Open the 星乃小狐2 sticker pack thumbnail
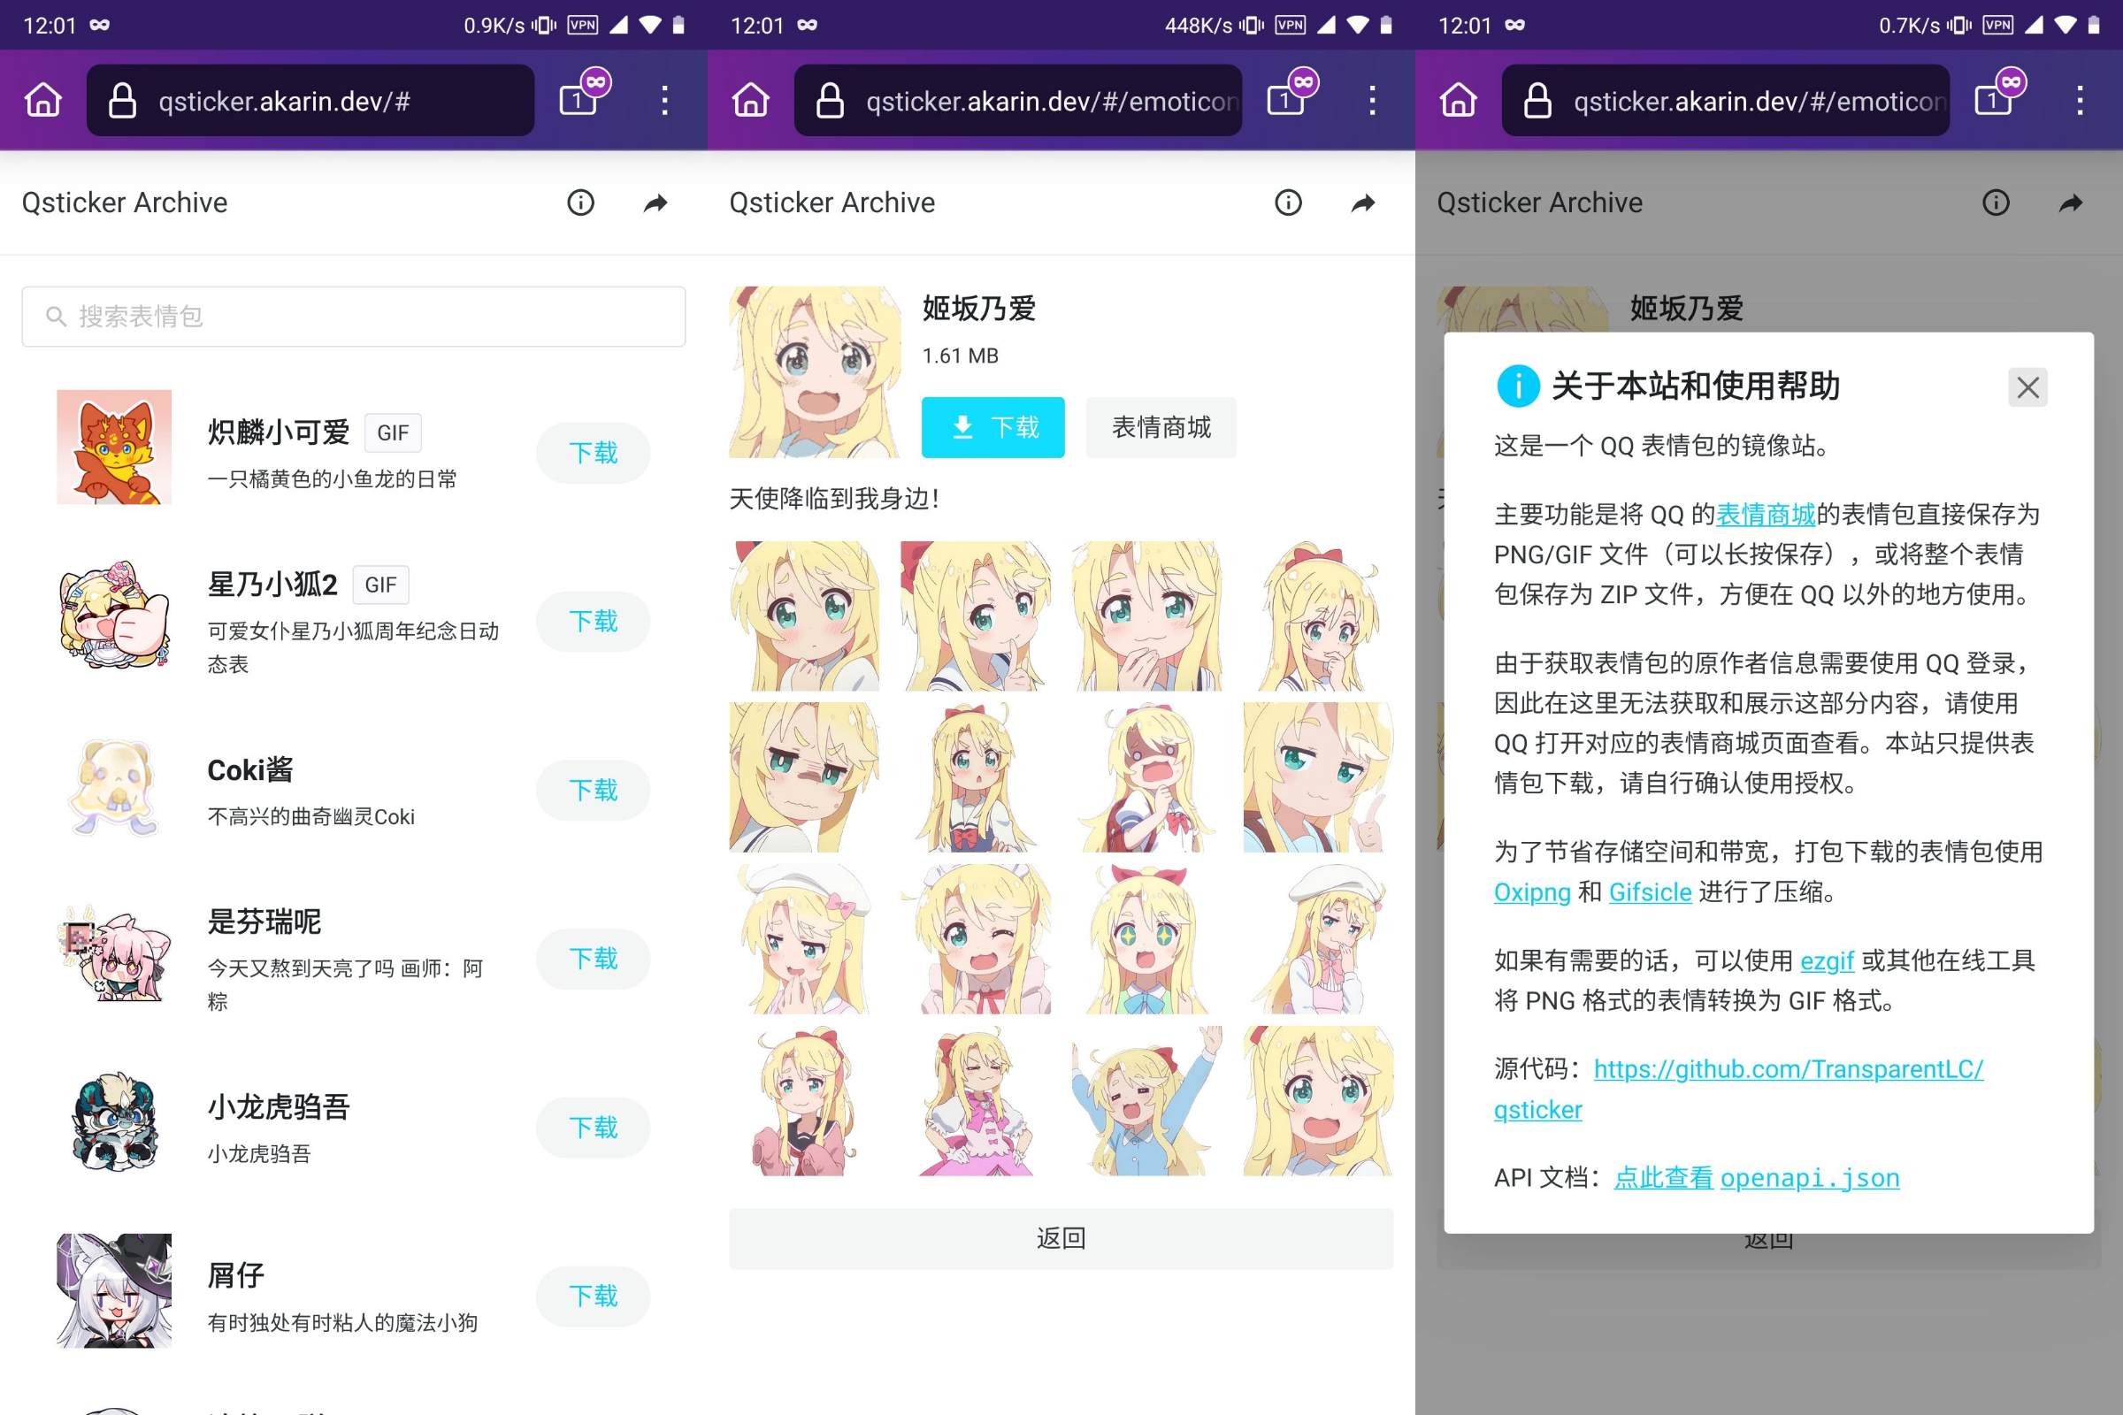Screen dimensions: 2123x1415 tap(114, 616)
